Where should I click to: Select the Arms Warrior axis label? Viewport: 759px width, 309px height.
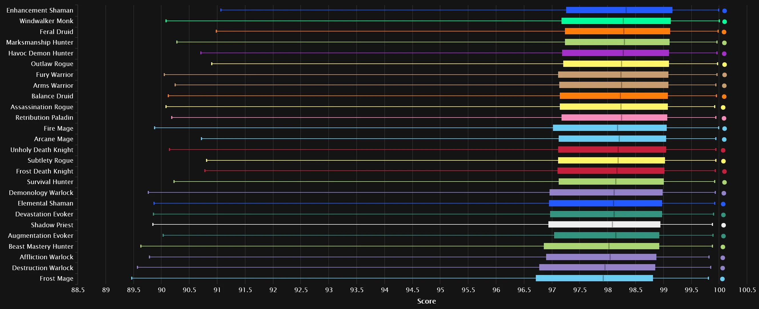pyautogui.click(x=53, y=85)
